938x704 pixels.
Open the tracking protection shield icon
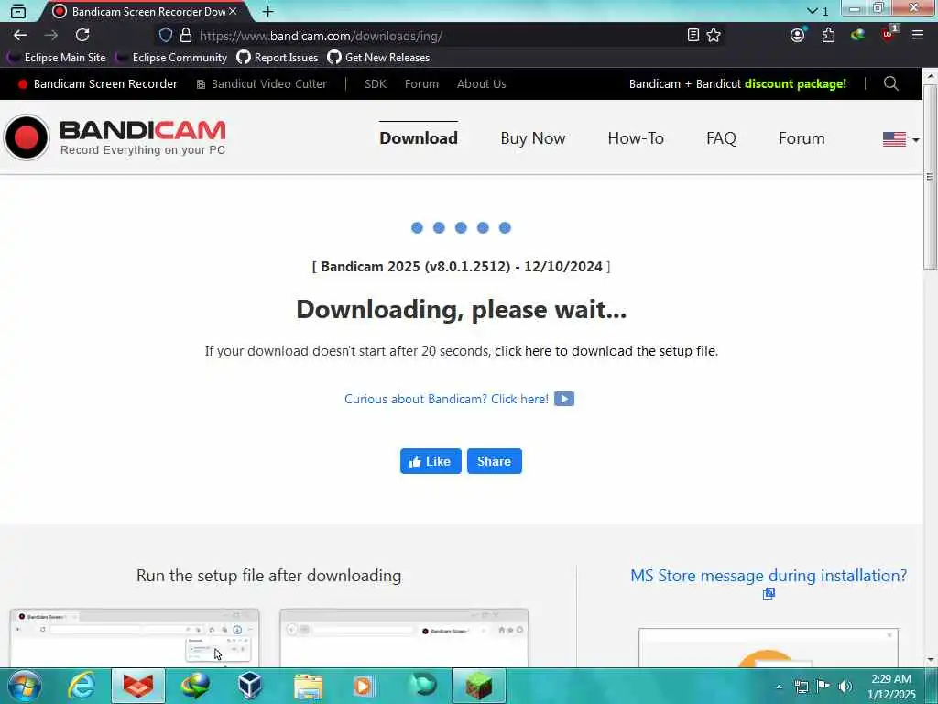pos(166,36)
